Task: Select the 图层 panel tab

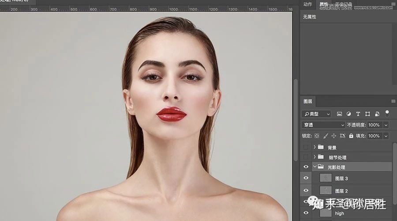Action: click(x=308, y=101)
